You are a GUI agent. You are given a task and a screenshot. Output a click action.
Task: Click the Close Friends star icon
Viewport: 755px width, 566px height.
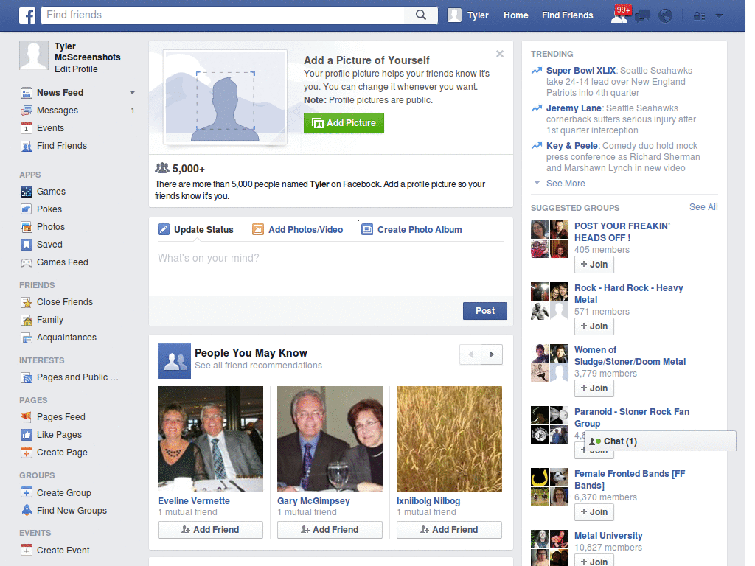[x=27, y=302]
